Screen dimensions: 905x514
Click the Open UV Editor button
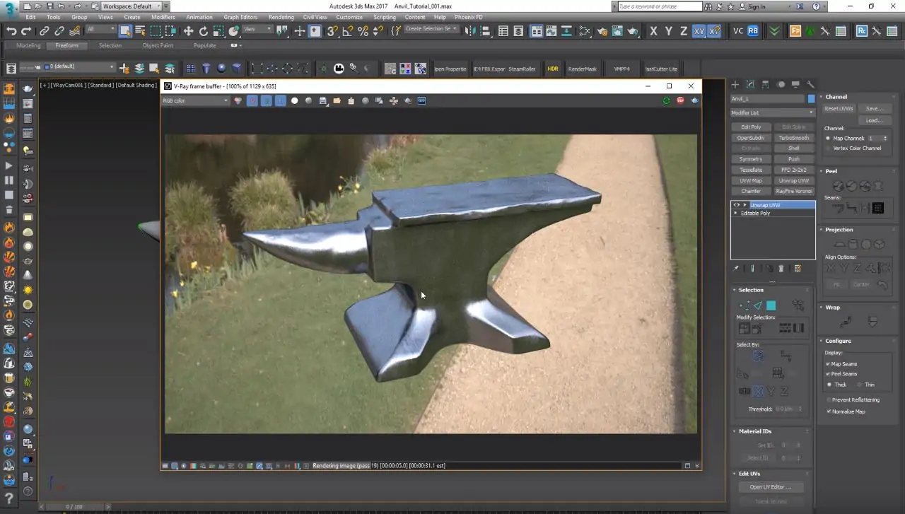[x=771, y=487]
